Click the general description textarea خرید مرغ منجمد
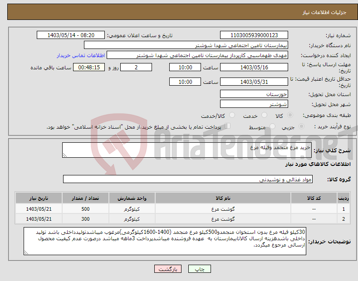The image size is (358, 281). 187,150
